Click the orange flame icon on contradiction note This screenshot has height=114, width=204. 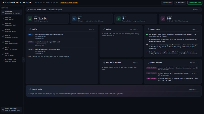(147, 52)
